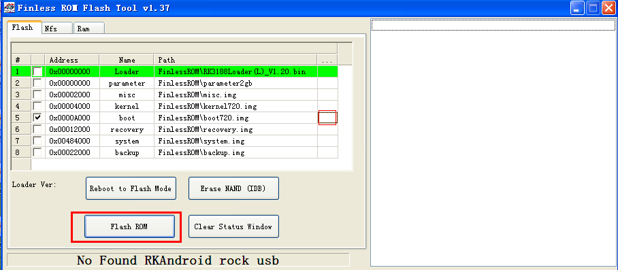
Task: Click inside the status log window
Action: 493,142
